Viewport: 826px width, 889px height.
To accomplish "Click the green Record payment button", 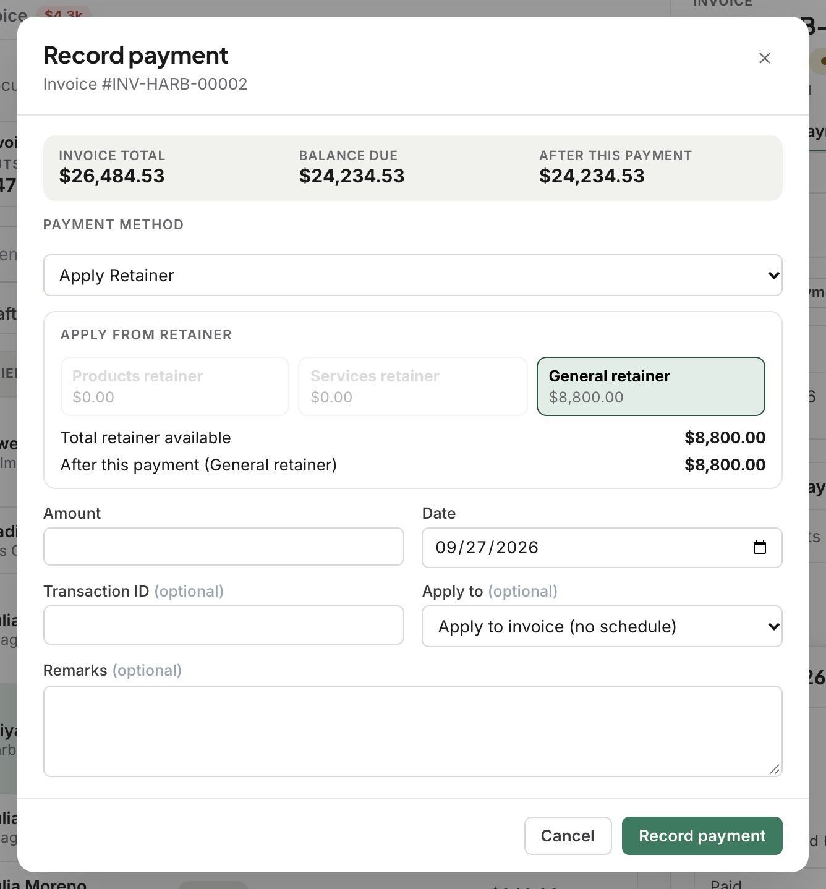I will point(702,836).
